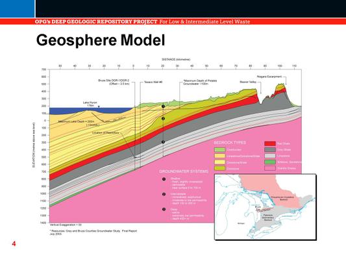Click the Lake Huron water level triangle marker
The width and height of the screenshot is (346, 259).
coord(99,106)
